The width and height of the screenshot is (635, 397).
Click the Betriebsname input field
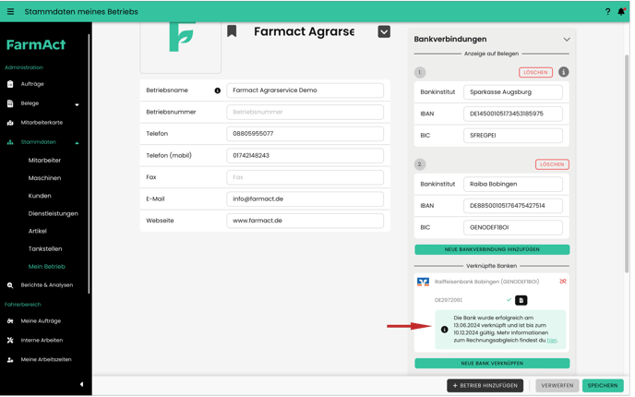tap(305, 90)
